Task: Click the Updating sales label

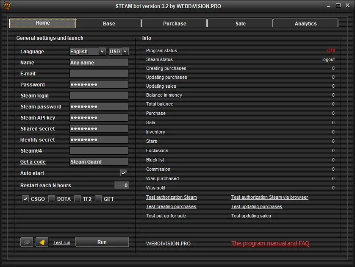Action: tap(161, 86)
